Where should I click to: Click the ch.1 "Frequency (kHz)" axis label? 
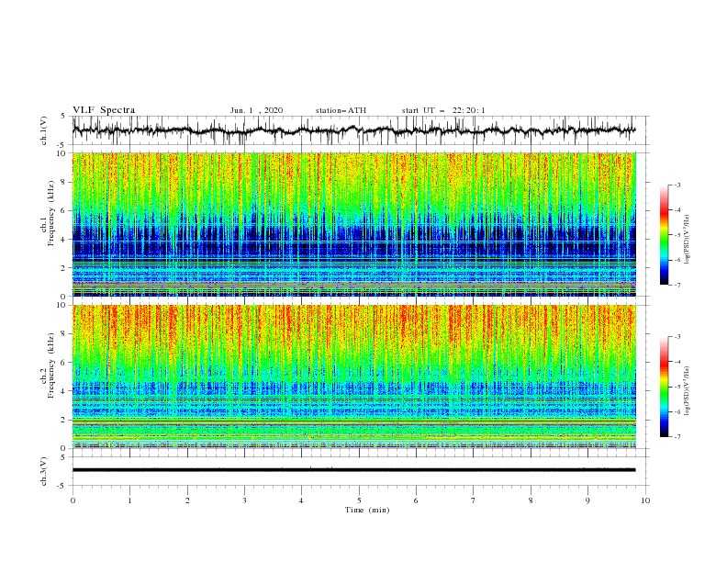(51, 213)
